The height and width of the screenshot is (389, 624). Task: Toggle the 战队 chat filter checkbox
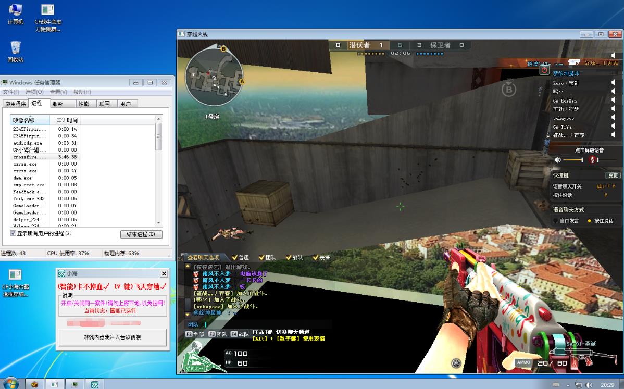click(289, 257)
